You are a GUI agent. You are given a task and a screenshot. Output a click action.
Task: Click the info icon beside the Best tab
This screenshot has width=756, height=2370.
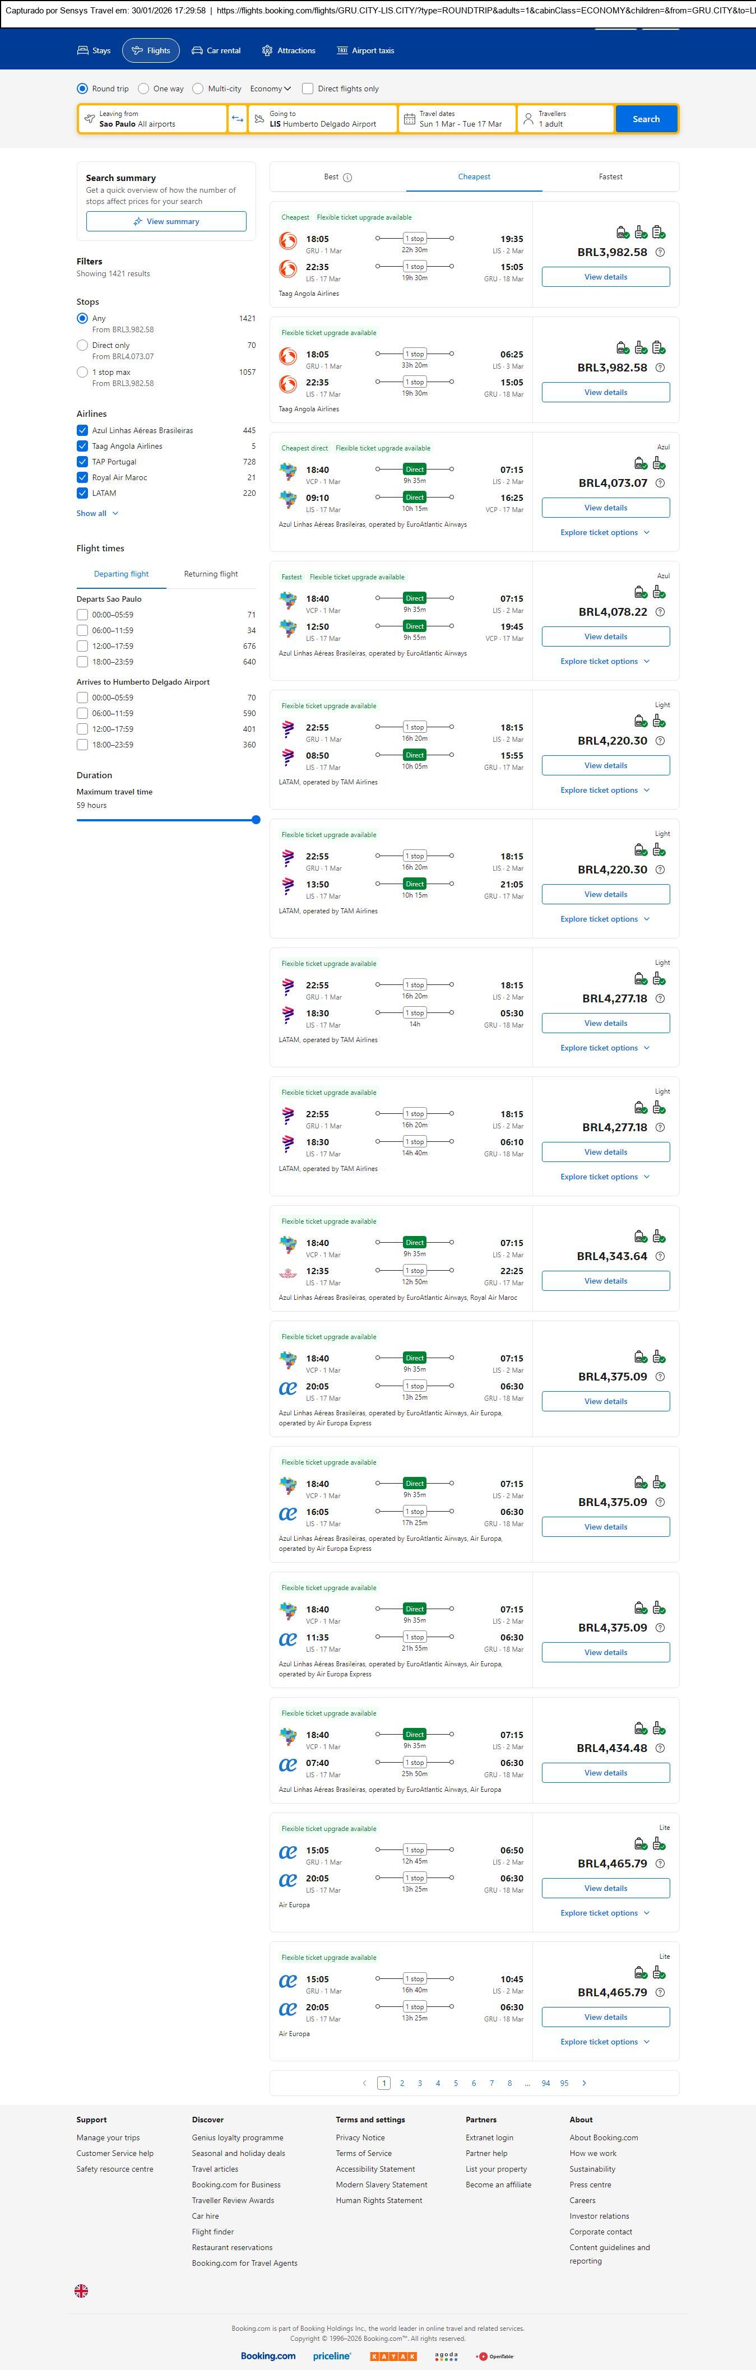click(347, 178)
